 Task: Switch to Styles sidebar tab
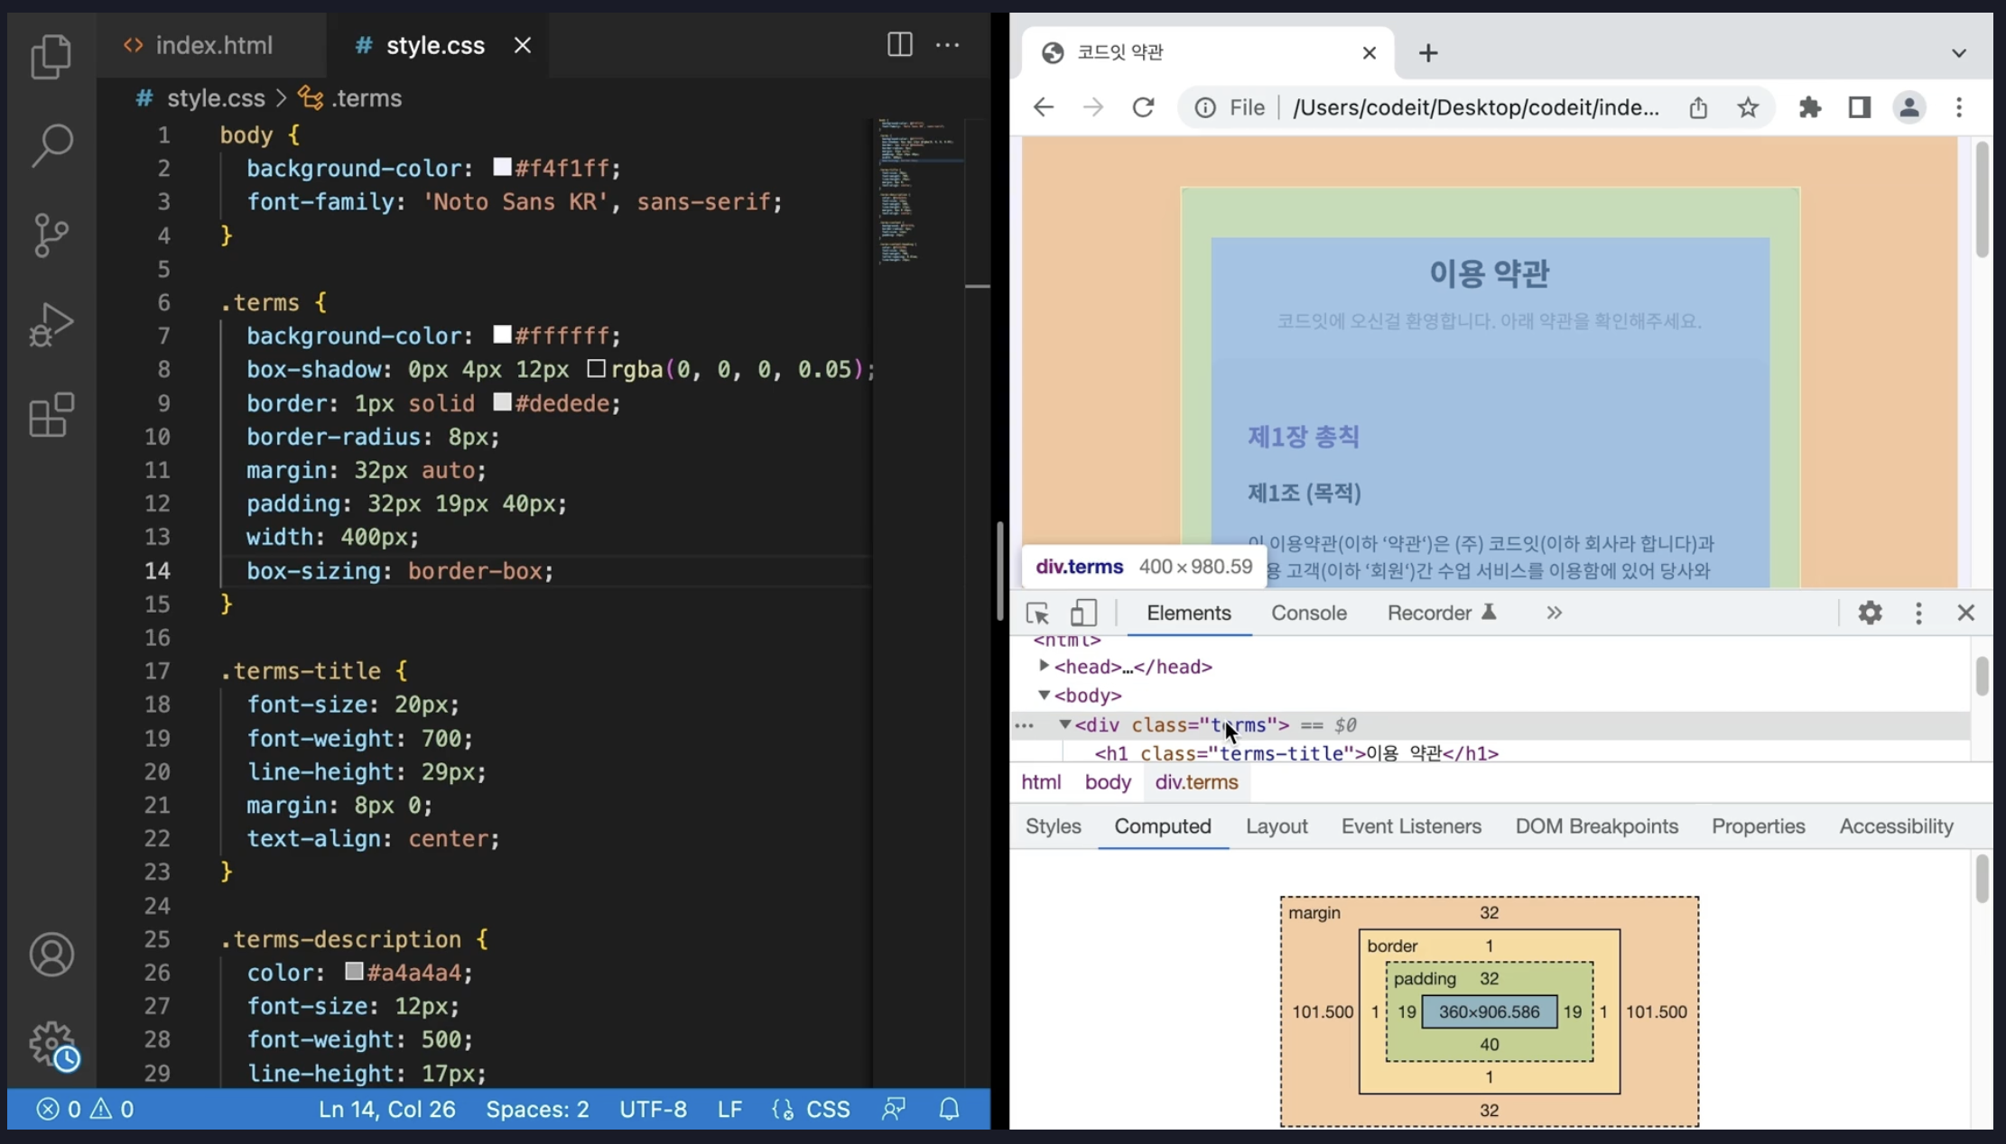[1053, 826]
